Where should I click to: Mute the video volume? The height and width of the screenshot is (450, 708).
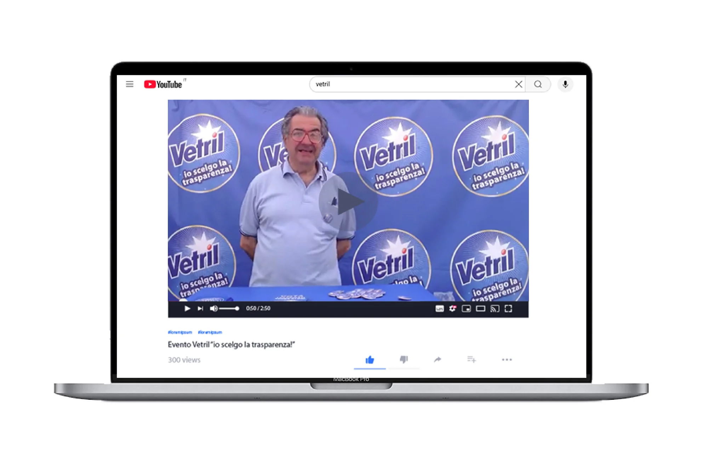[213, 308]
